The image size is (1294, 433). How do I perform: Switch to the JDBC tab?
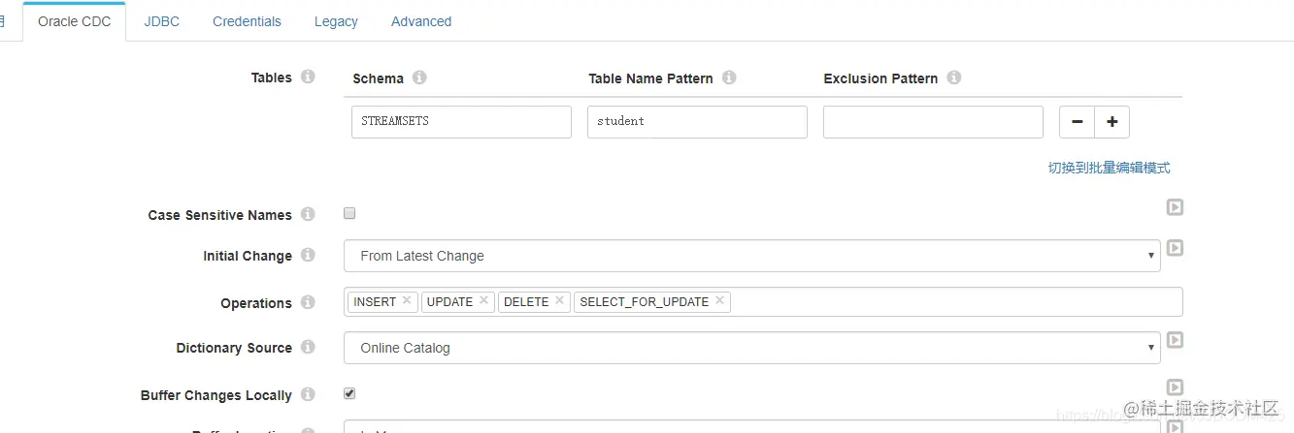pyautogui.click(x=161, y=21)
